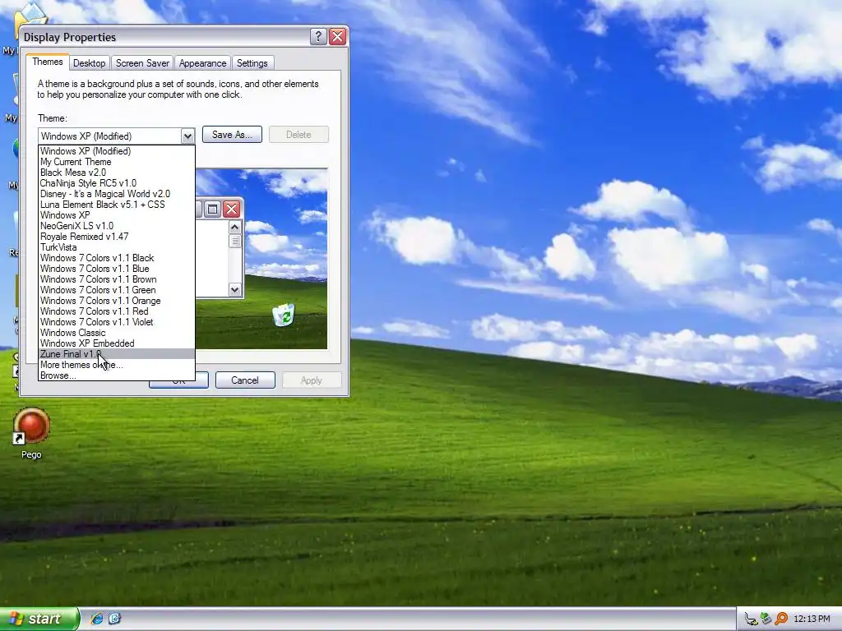Open the Pego desktop shortcut
The width and height of the screenshot is (842, 631).
(31, 434)
